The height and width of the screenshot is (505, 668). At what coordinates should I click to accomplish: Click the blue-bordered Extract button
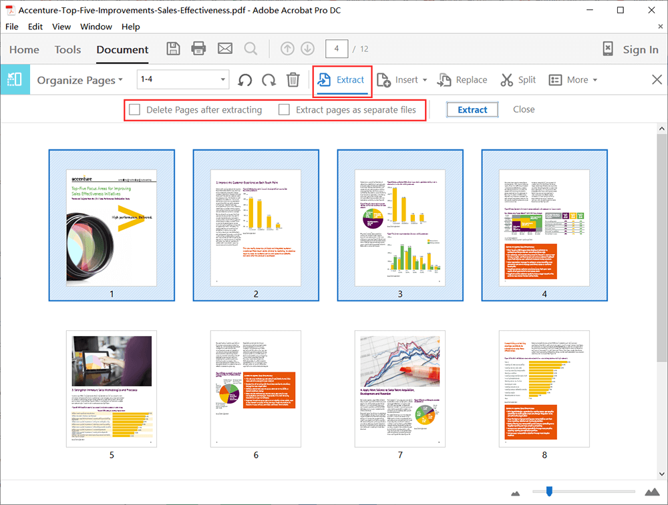pyautogui.click(x=472, y=109)
